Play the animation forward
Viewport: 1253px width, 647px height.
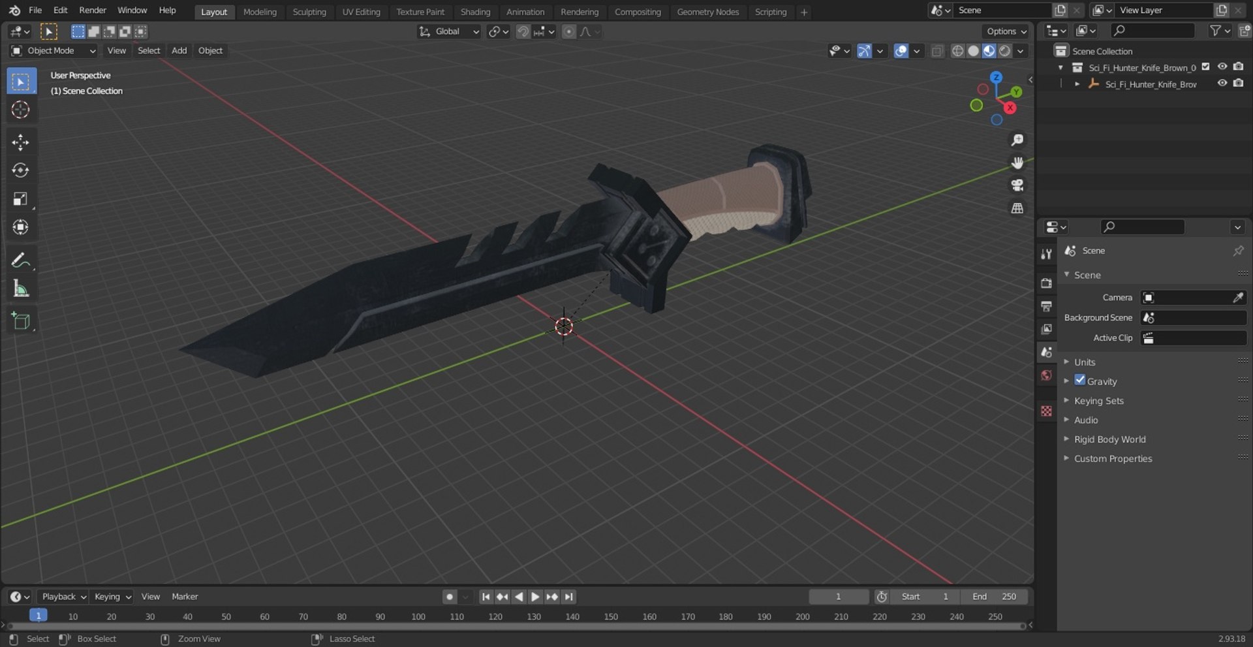click(x=535, y=597)
